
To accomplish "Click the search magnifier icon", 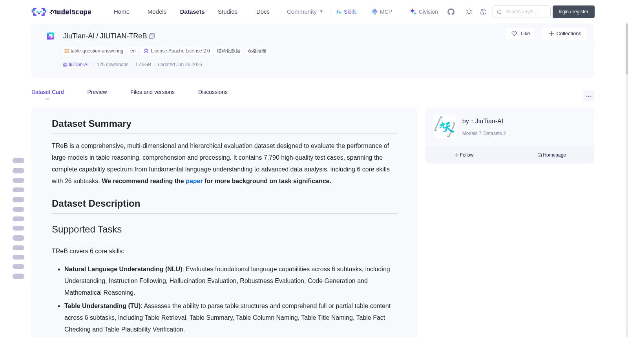I will point(499,12).
